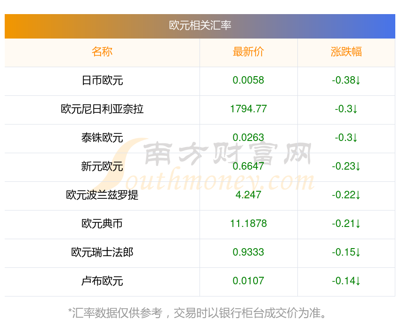The image size is (400, 328).
Task: Select the 新元欧元 row name
Action: point(102,166)
